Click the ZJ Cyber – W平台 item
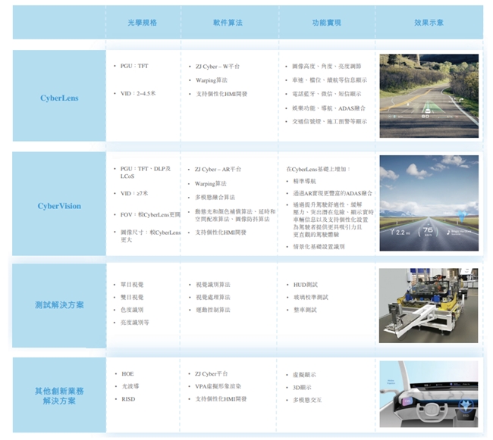The image size is (493, 440). [217, 67]
